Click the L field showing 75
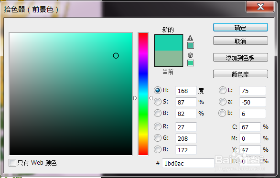280x178 pixels. [x=252, y=91]
